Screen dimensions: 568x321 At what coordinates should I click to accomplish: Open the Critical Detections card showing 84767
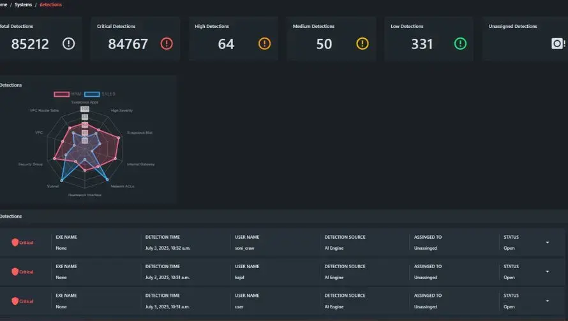tap(135, 38)
